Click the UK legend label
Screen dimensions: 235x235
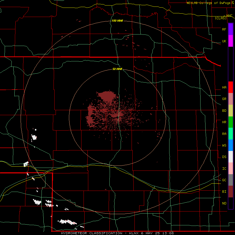tap(224, 41)
